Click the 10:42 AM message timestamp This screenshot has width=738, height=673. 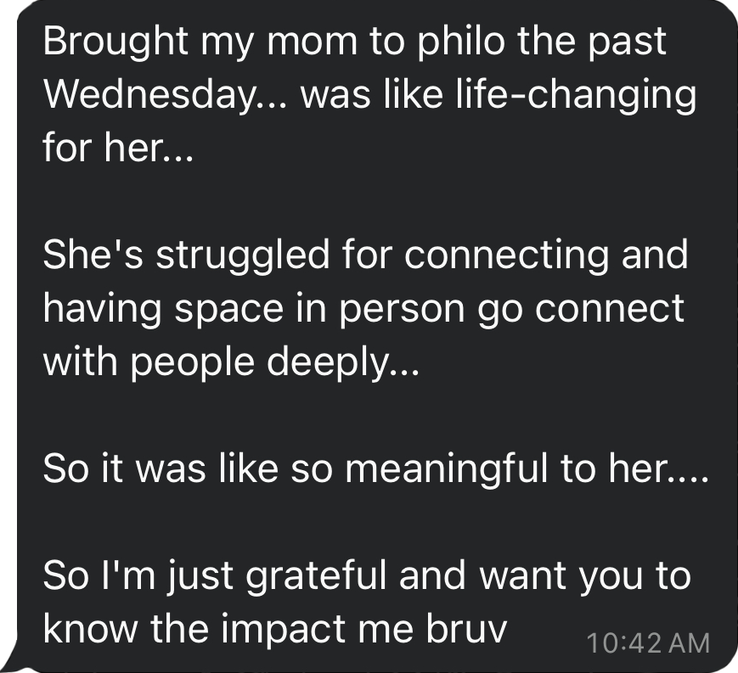647,642
